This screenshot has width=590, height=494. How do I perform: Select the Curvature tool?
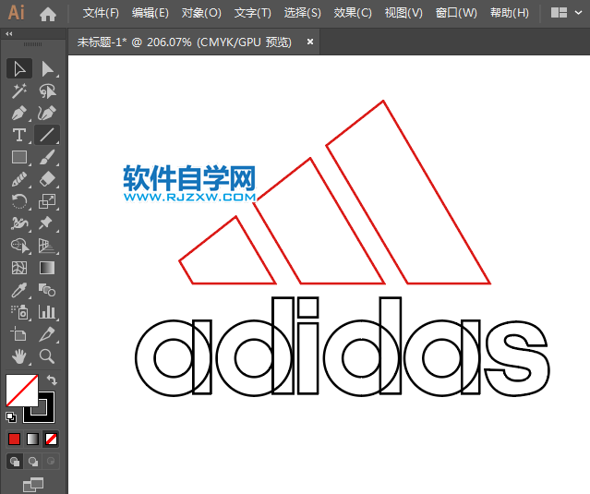(47, 113)
